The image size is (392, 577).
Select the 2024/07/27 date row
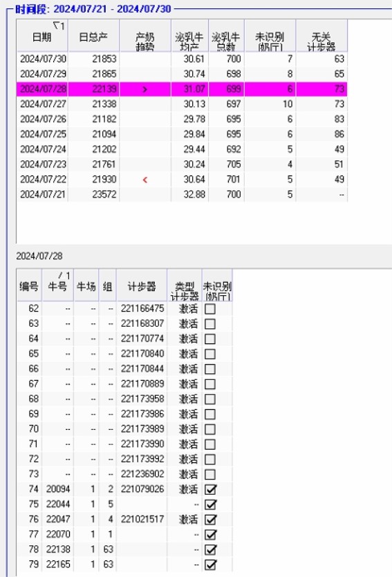click(182, 104)
